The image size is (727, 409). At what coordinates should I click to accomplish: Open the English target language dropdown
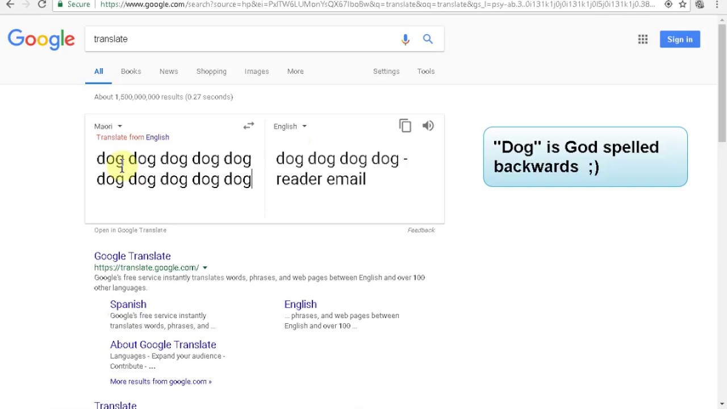290,126
